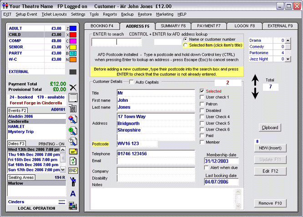Click the green refresh arrows icon
Screen dimensions: 303x217
pyautogui.click(x=73, y=161)
